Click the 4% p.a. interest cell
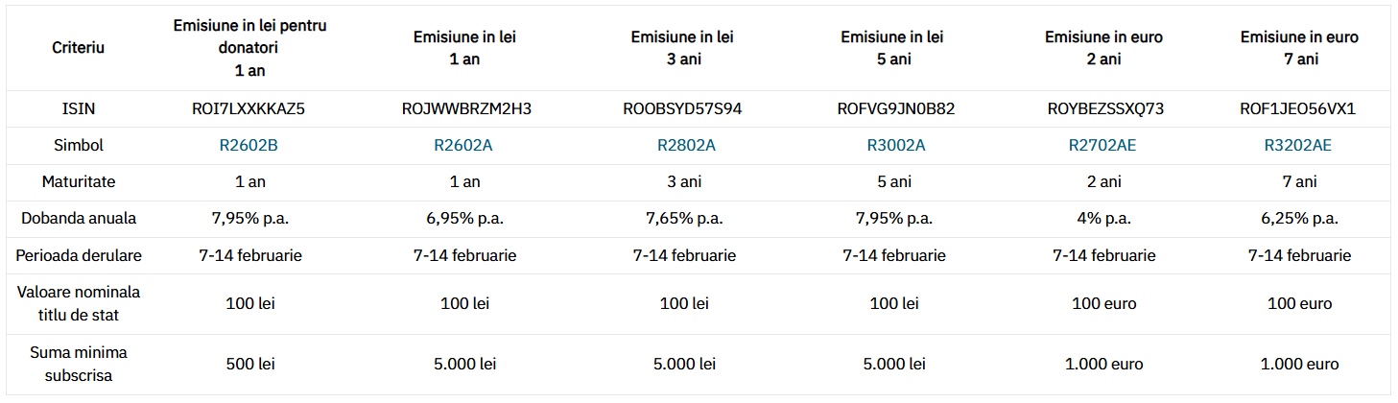Viewport: 1398px width, 403px height. [x=1103, y=219]
